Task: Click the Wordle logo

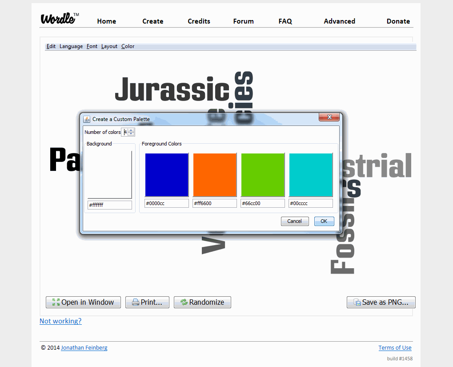Action: 60,19
